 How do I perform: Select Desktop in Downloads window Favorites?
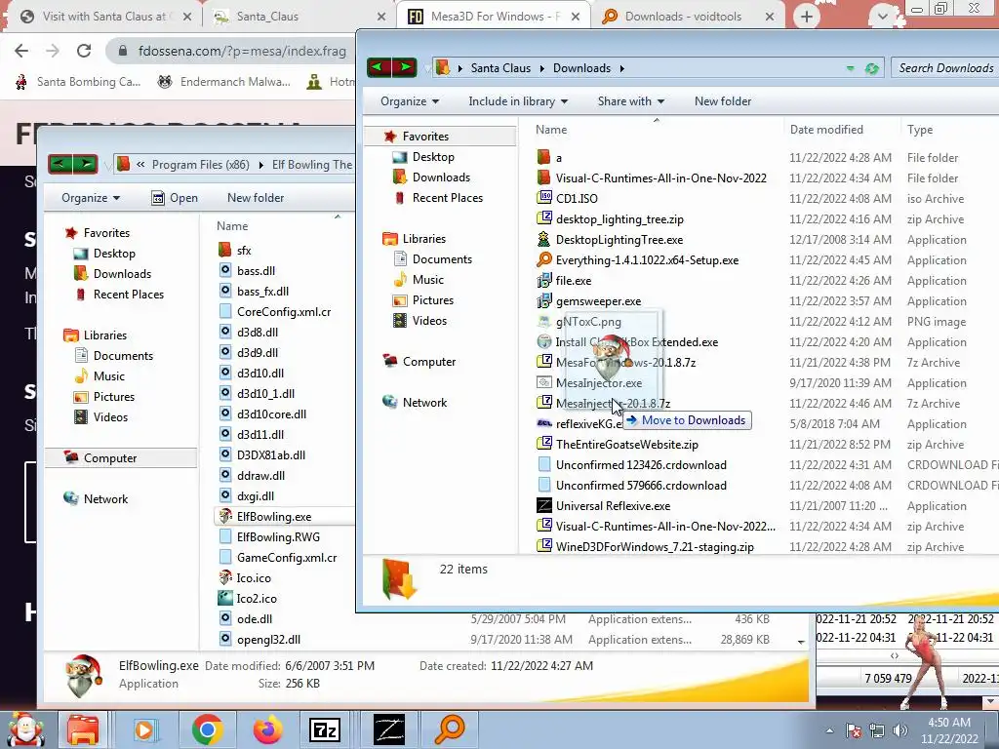433,157
